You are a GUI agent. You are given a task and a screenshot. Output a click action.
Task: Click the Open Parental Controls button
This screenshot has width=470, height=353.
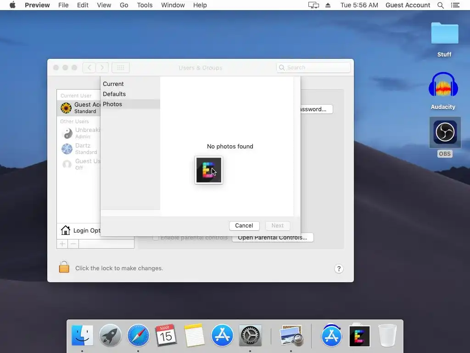tap(273, 238)
